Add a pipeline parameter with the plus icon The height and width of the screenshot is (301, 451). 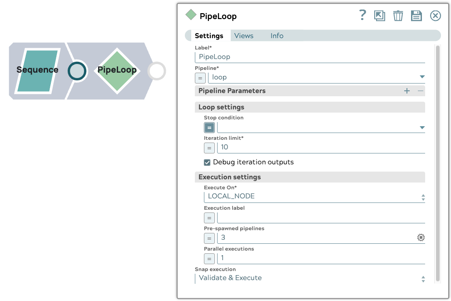(407, 91)
